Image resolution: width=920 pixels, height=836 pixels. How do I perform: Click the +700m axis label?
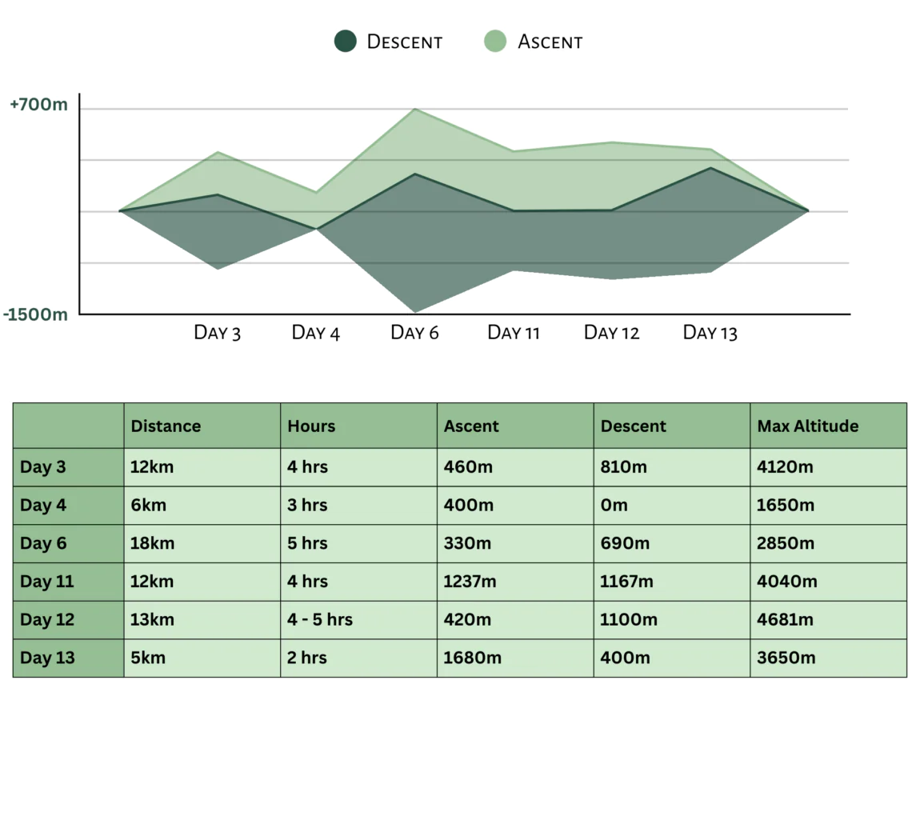(x=38, y=105)
